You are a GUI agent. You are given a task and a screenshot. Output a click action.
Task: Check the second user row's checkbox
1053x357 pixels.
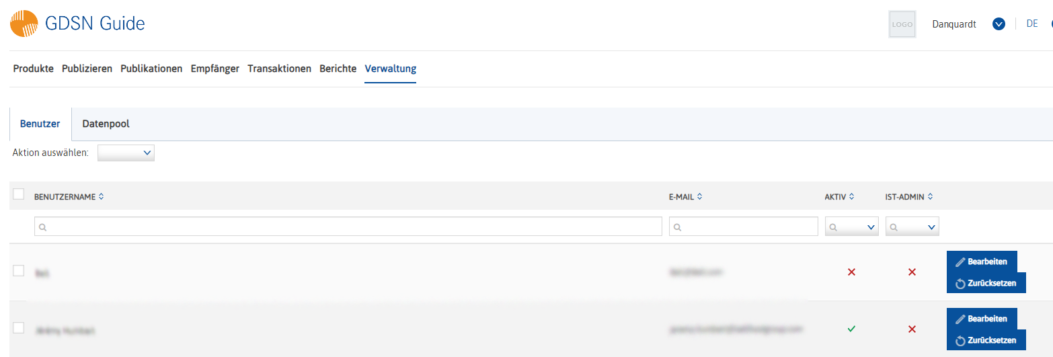tap(19, 327)
